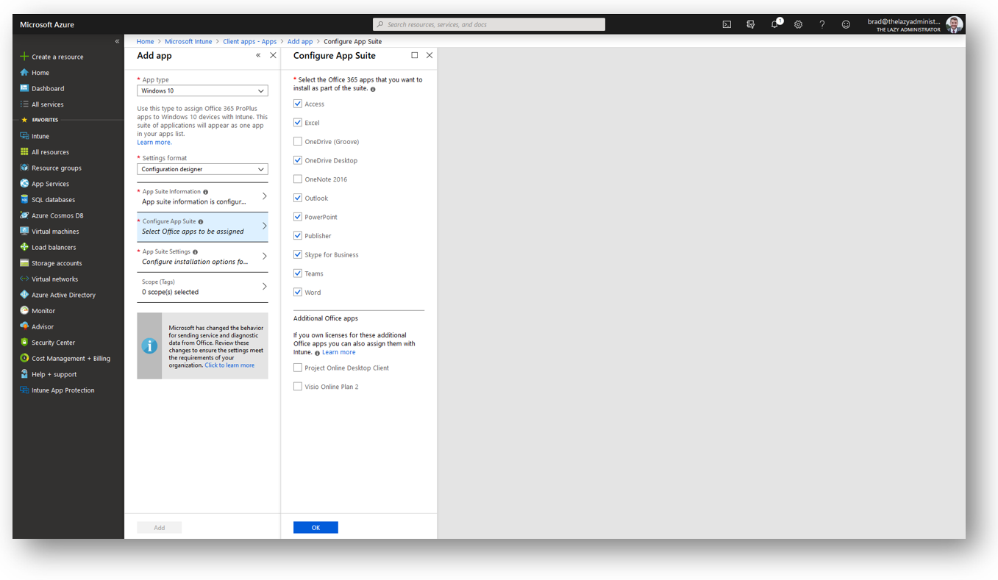The width and height of the screenshot is (998, 580).
Task: Uncheck the Teams checkbox
Action: tap(298, 273)
